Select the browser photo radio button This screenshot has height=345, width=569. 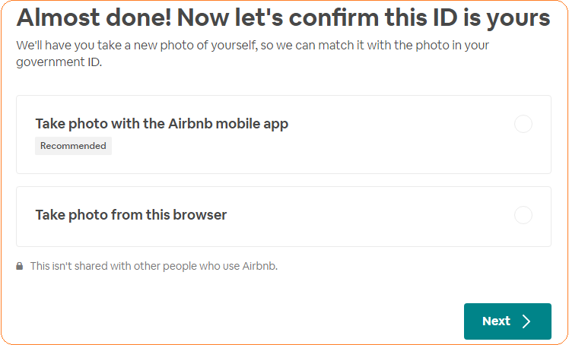point(523,215)
